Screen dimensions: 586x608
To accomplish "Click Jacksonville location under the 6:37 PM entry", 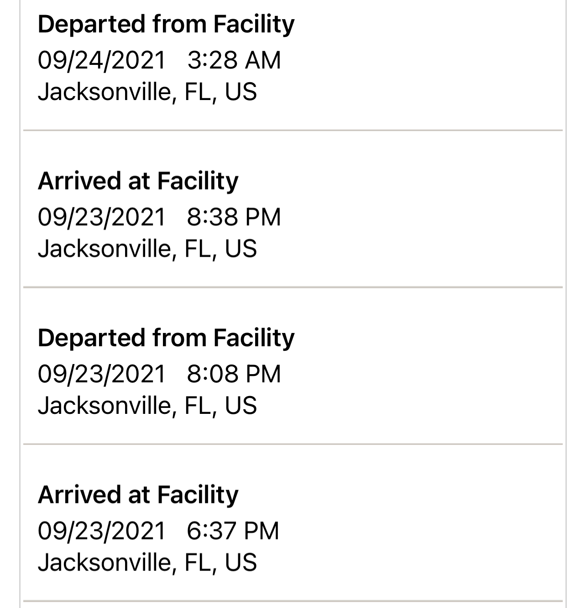I will point(147,562).
